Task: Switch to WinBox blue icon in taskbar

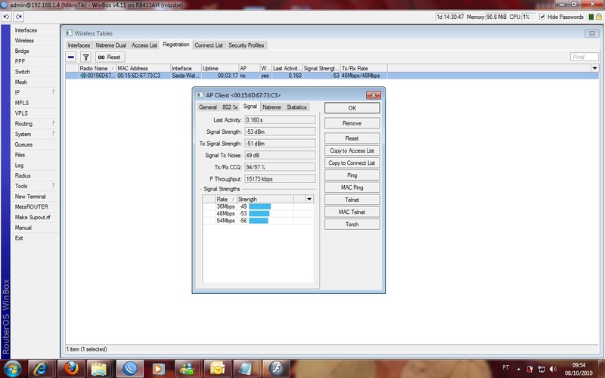Action: coord(129,368)
